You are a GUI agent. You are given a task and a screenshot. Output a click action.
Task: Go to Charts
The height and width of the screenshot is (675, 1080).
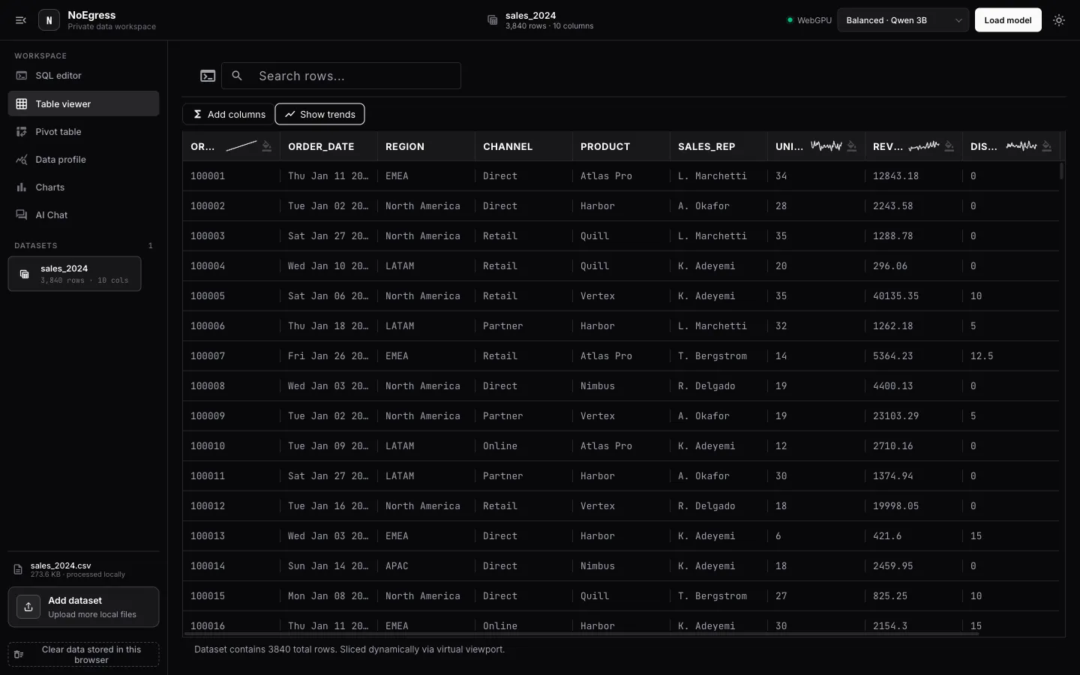83,187
